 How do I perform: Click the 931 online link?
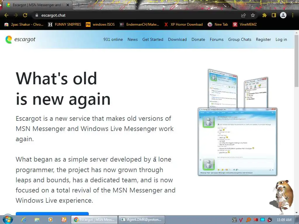[113, 39]
